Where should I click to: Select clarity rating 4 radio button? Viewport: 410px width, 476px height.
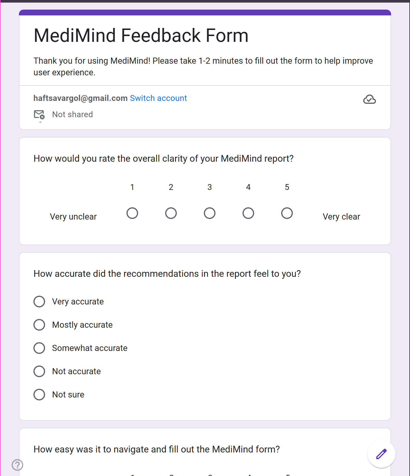click(248, 213)
